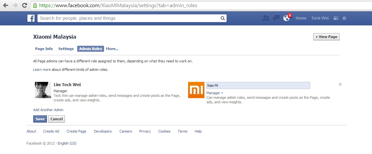The height and width of the screenshot is (154, 372).
Task: Open the messages icon
Action: point(276,18)
